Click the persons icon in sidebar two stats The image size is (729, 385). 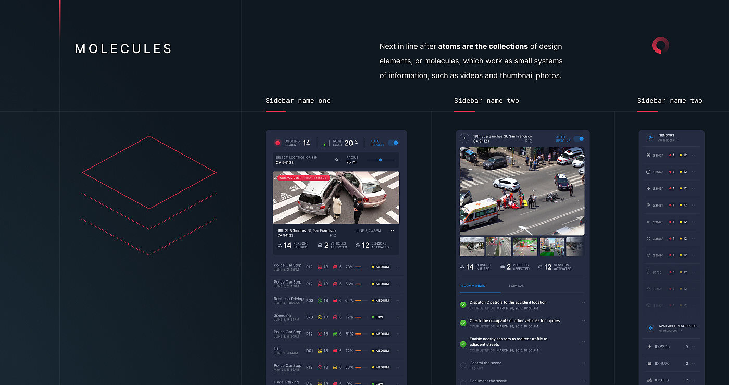tap(462, 267)
